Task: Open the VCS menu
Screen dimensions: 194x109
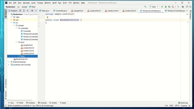Action: (70, 3)
